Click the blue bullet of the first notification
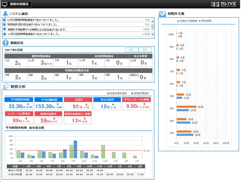241x182 pixels. [5, 20]
